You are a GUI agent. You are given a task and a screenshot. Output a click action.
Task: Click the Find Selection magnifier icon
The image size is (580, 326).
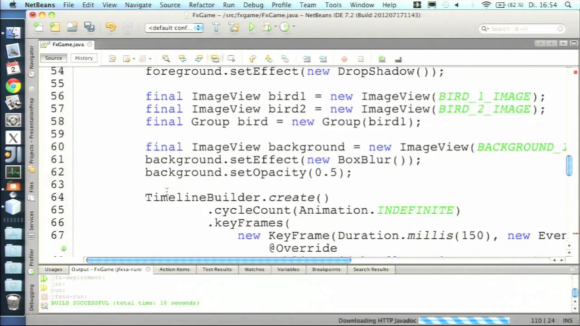tap(166, 59)
